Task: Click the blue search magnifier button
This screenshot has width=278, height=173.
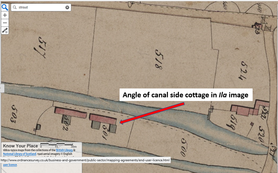Action: click(x=5, y=7)
